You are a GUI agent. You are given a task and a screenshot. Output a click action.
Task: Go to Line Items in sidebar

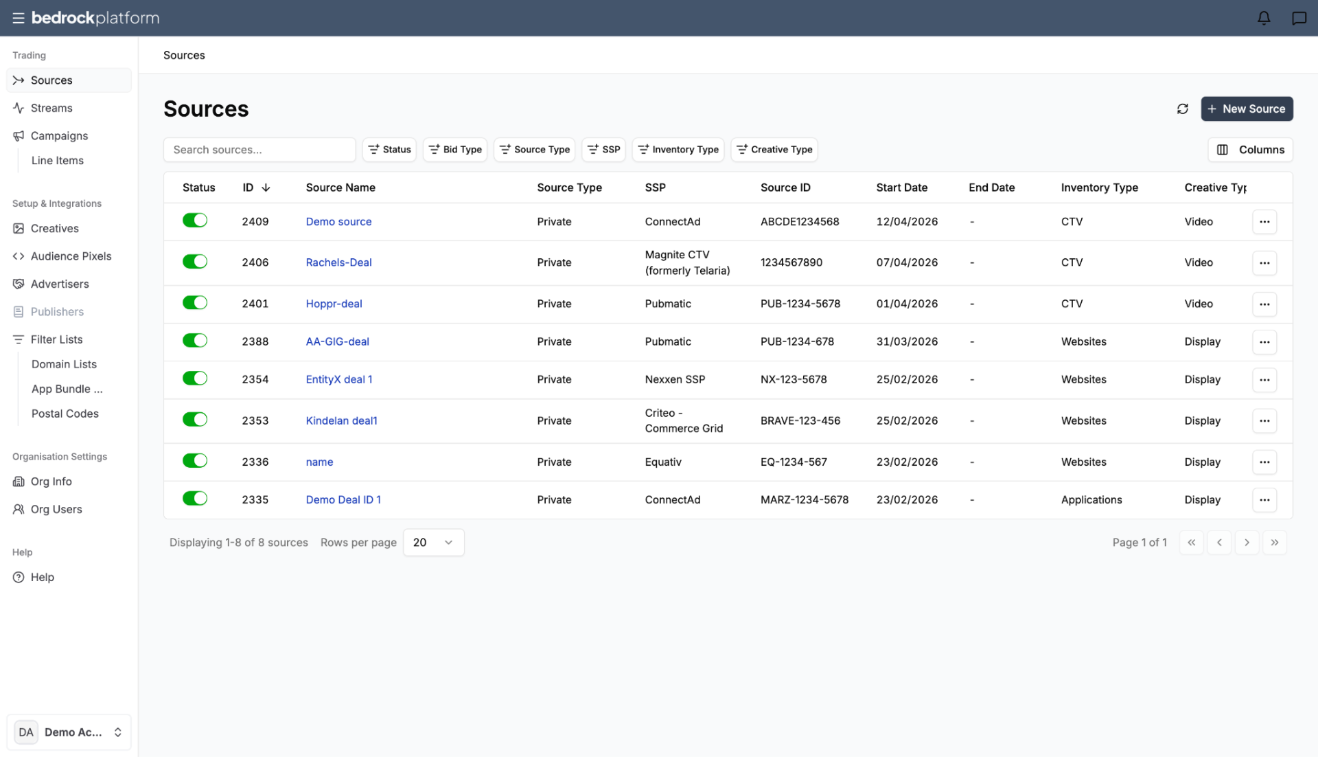[58, 161]
